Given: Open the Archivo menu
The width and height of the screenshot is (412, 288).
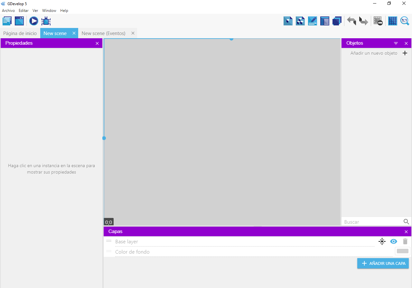Looking at the screenshot, I should [8, 11].
